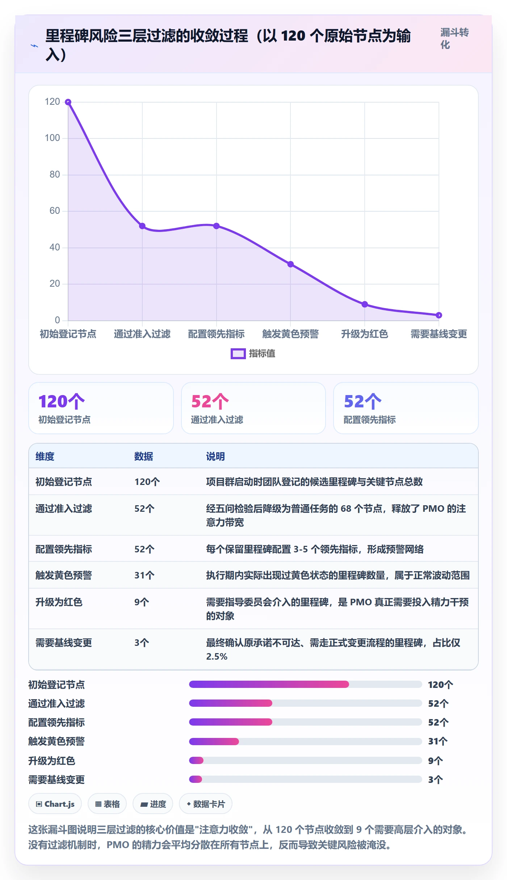Click the lightning icon beside the title
Viewport: 507px width, 880px height.
34,46
